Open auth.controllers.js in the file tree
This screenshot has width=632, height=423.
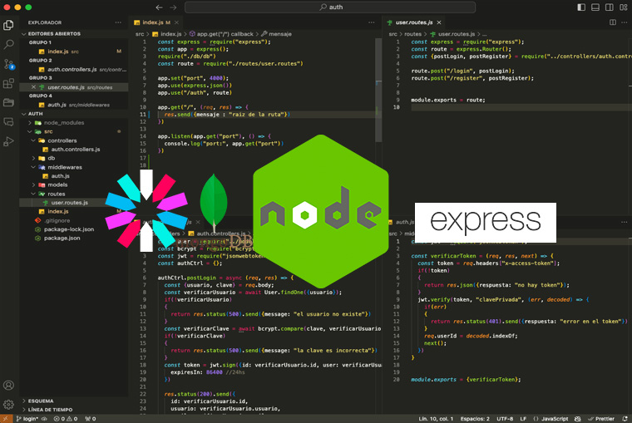[x=76, y=150]
